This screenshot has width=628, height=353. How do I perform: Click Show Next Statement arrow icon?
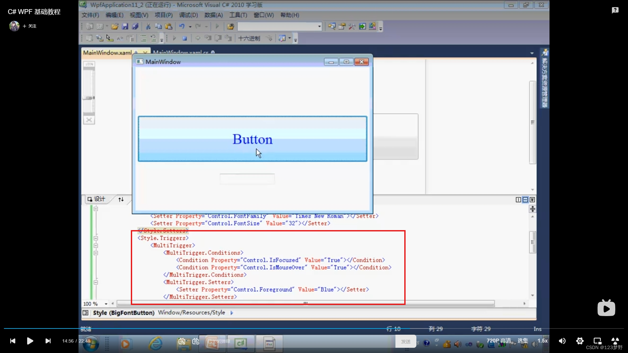click(198, 38)
